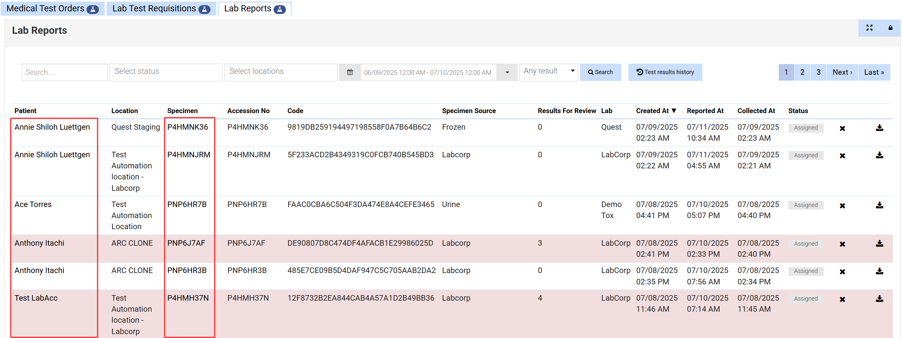Open the Any result dropdown
Viewport: 902px width, 338px height.
point(548,72)
